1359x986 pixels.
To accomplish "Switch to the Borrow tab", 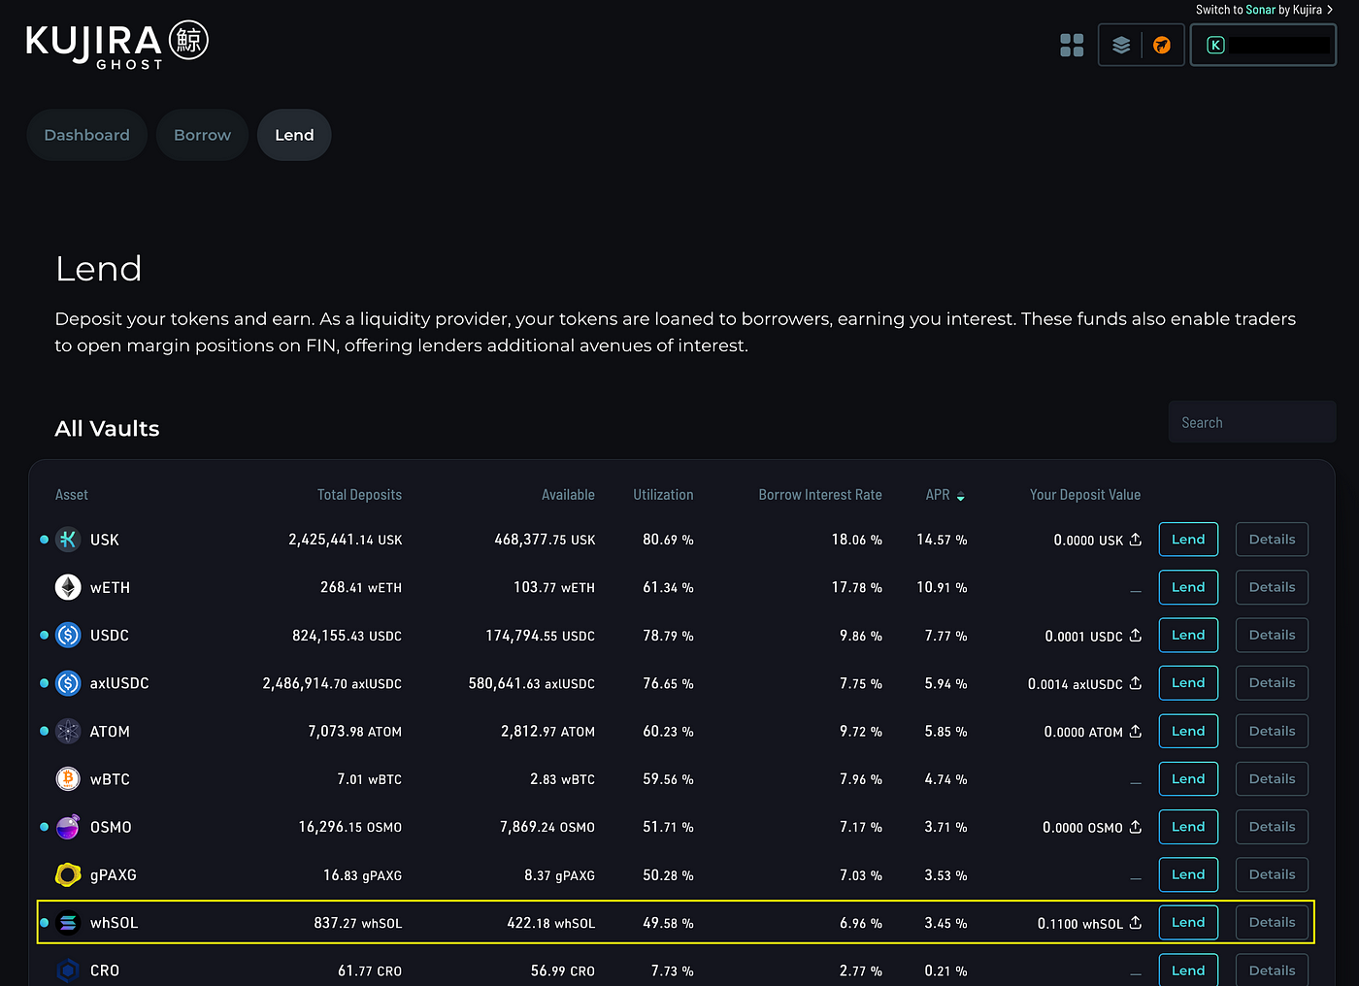I will click(202, 135).
